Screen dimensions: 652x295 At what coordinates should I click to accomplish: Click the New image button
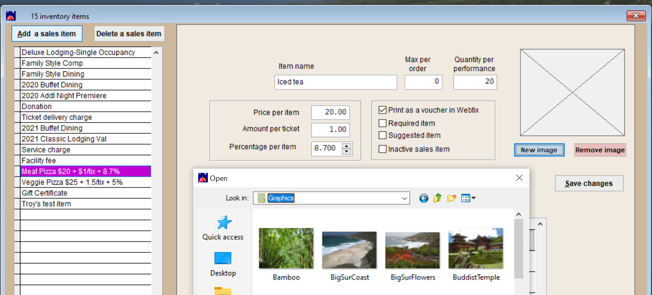tap(539, 150)
